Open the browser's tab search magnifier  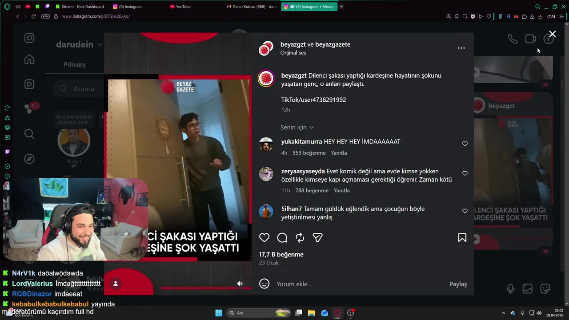click(x=537, y=7)
